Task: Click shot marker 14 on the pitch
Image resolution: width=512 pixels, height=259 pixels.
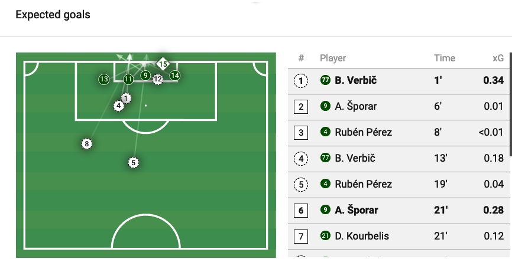Action: pos(174,76)
